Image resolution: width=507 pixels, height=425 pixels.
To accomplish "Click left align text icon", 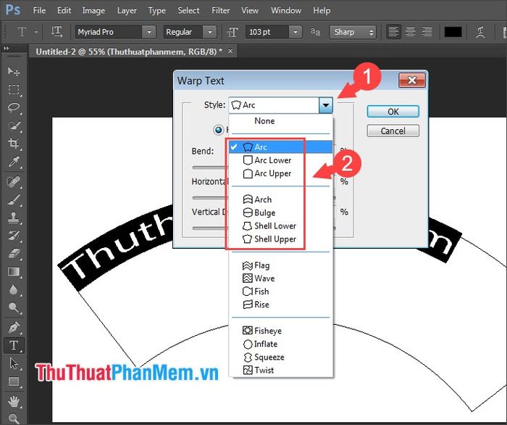I will coord(393,32).
